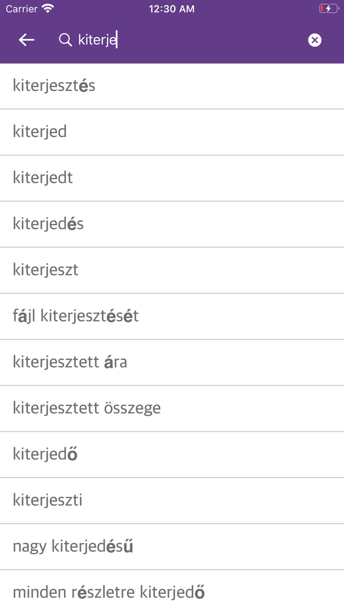Open the result fájl kiterjesztését
The width and height of the screenshot is (344, 613).
[x=76, y=316]
